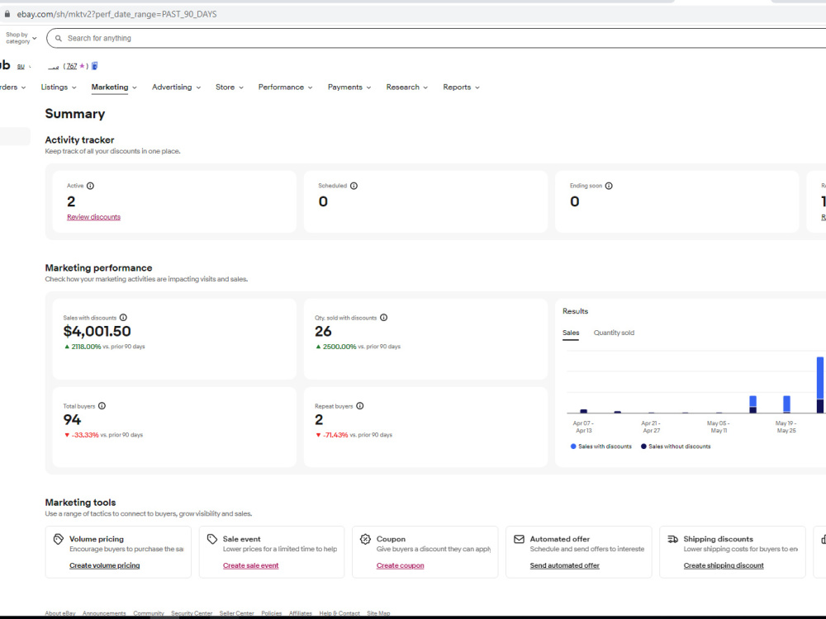The height and width of the screenshot is (619, 826).
Task: Click the Sale event card title
Action: (242, 539)
